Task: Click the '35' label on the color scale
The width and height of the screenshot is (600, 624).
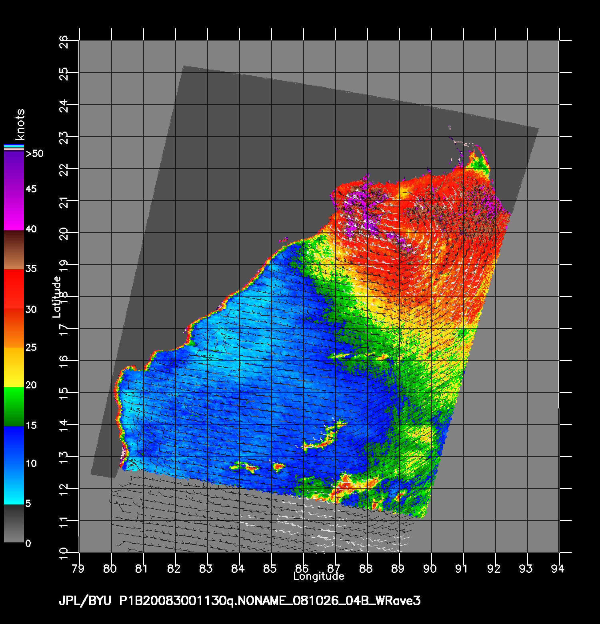Action: (31, 268)
